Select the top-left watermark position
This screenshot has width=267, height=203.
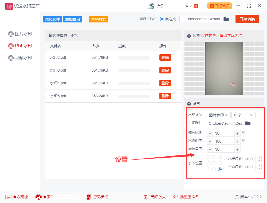point(208,157)
